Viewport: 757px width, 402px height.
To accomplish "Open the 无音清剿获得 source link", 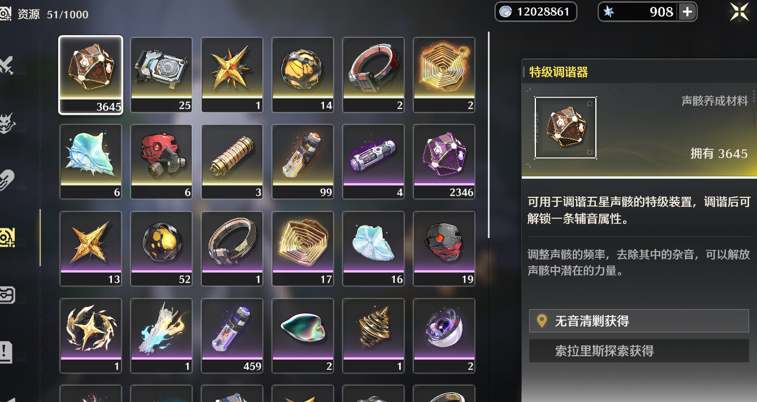I will click(x=639, y=321).
